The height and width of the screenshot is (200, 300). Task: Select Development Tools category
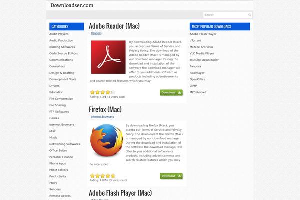pos(63,79)
